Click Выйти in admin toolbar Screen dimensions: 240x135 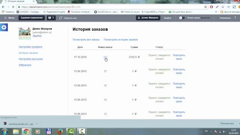(x=168, y=18)
